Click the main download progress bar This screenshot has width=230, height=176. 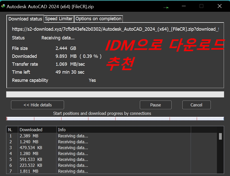click(115, 94)
